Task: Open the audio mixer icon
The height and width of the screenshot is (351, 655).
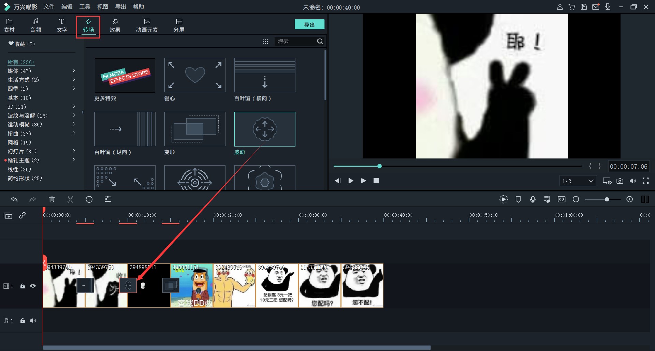Action: pos(547,199)
